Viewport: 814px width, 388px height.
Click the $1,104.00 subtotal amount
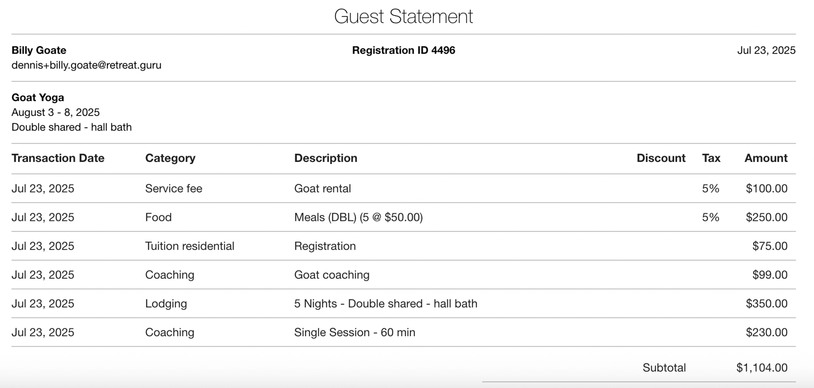click(x=761, y=368)
